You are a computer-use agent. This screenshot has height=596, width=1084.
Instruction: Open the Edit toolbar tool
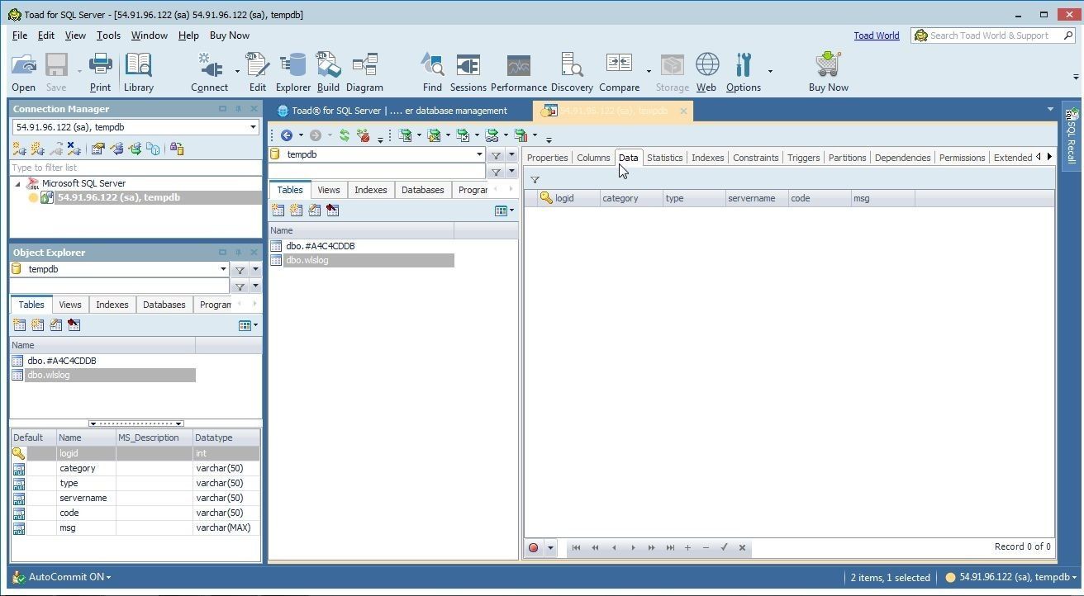tap(258, 73)
